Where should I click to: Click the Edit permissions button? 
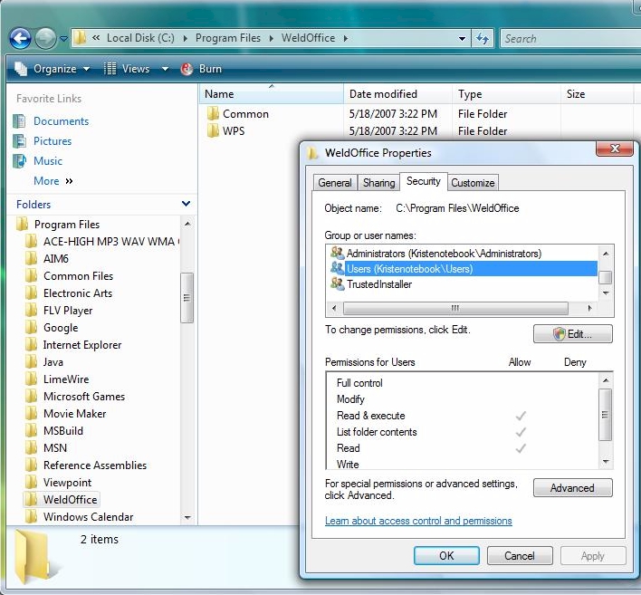pos(572,334)
